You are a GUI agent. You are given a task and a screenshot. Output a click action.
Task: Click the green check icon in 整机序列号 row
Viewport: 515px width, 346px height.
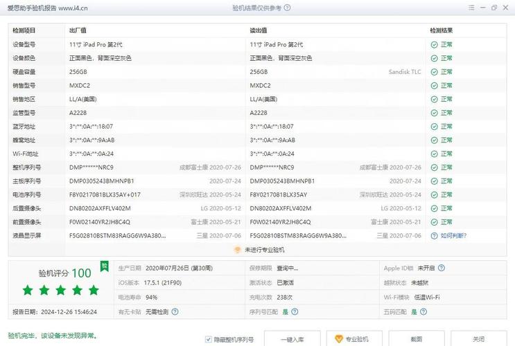point(434,167)
